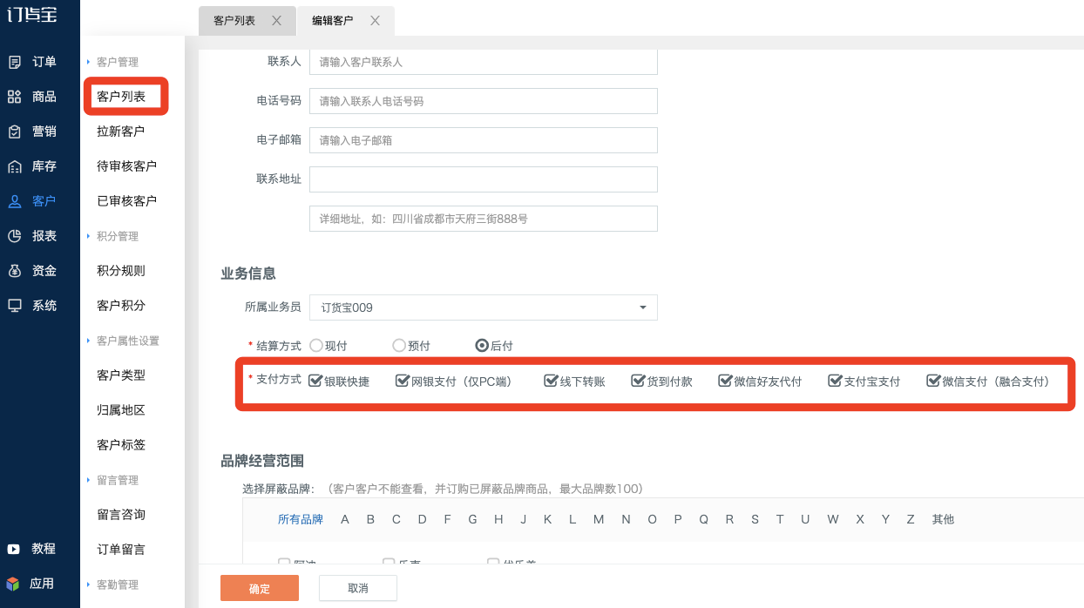Select the 客户 sidebar icon

point(15,201)
